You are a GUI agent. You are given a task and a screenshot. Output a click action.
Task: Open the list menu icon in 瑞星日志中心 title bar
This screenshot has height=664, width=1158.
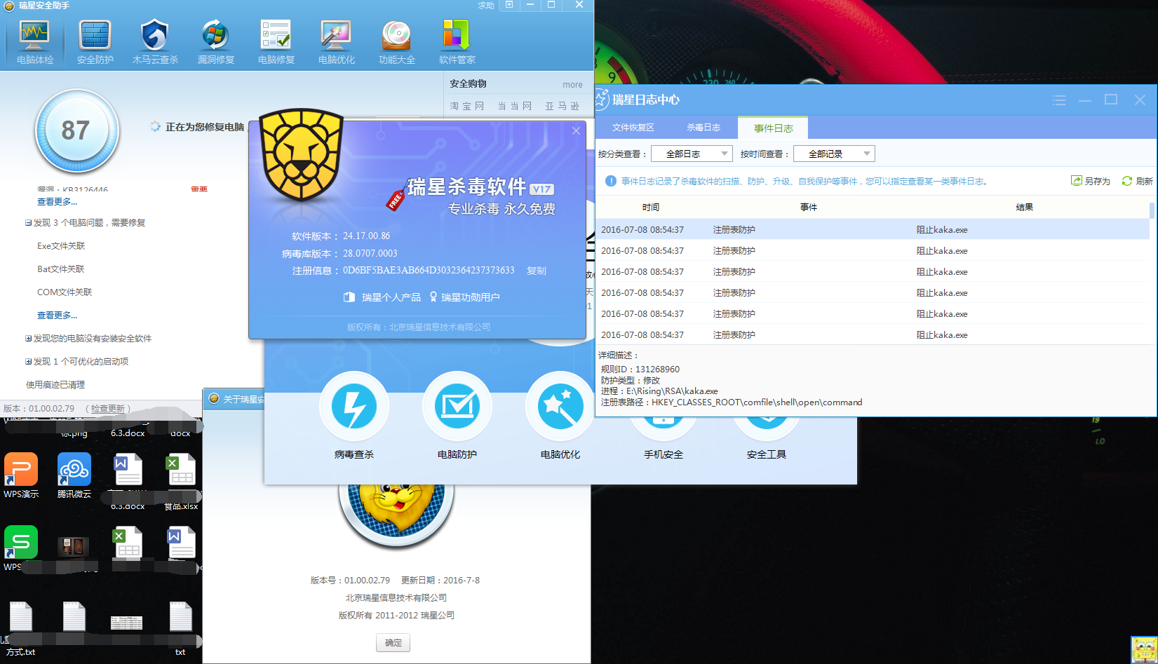coord(1059,100)
